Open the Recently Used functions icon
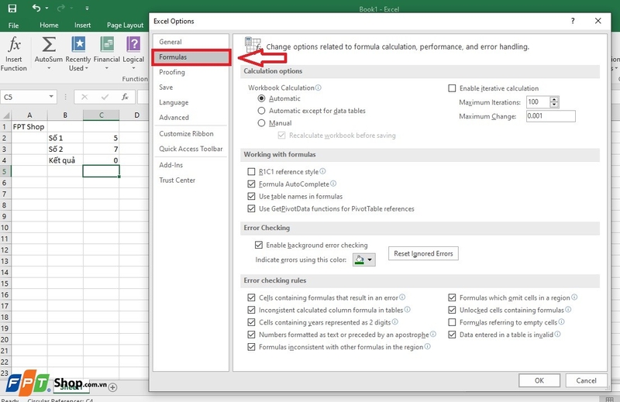620x402 pixels. [78, 44]
